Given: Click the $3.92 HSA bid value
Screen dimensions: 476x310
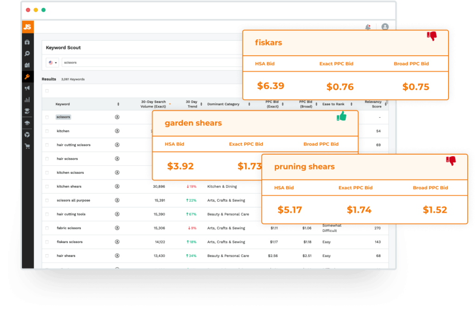Looking at the screenshot, I should (x=180, y=166).
